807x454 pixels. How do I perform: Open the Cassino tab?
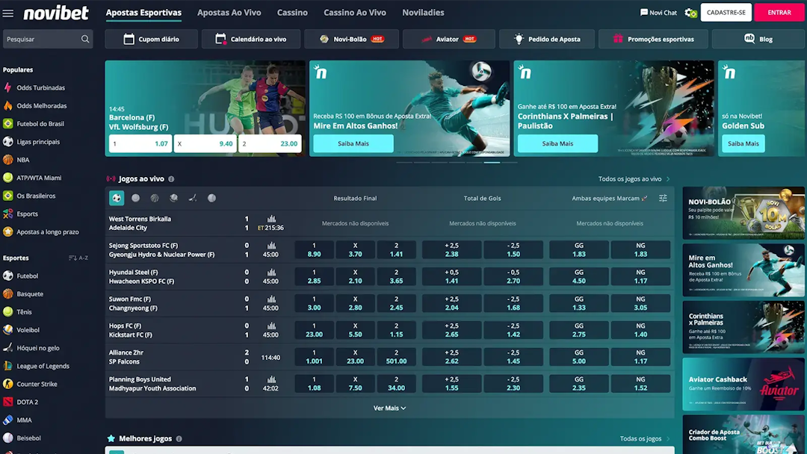pos(292,13)
